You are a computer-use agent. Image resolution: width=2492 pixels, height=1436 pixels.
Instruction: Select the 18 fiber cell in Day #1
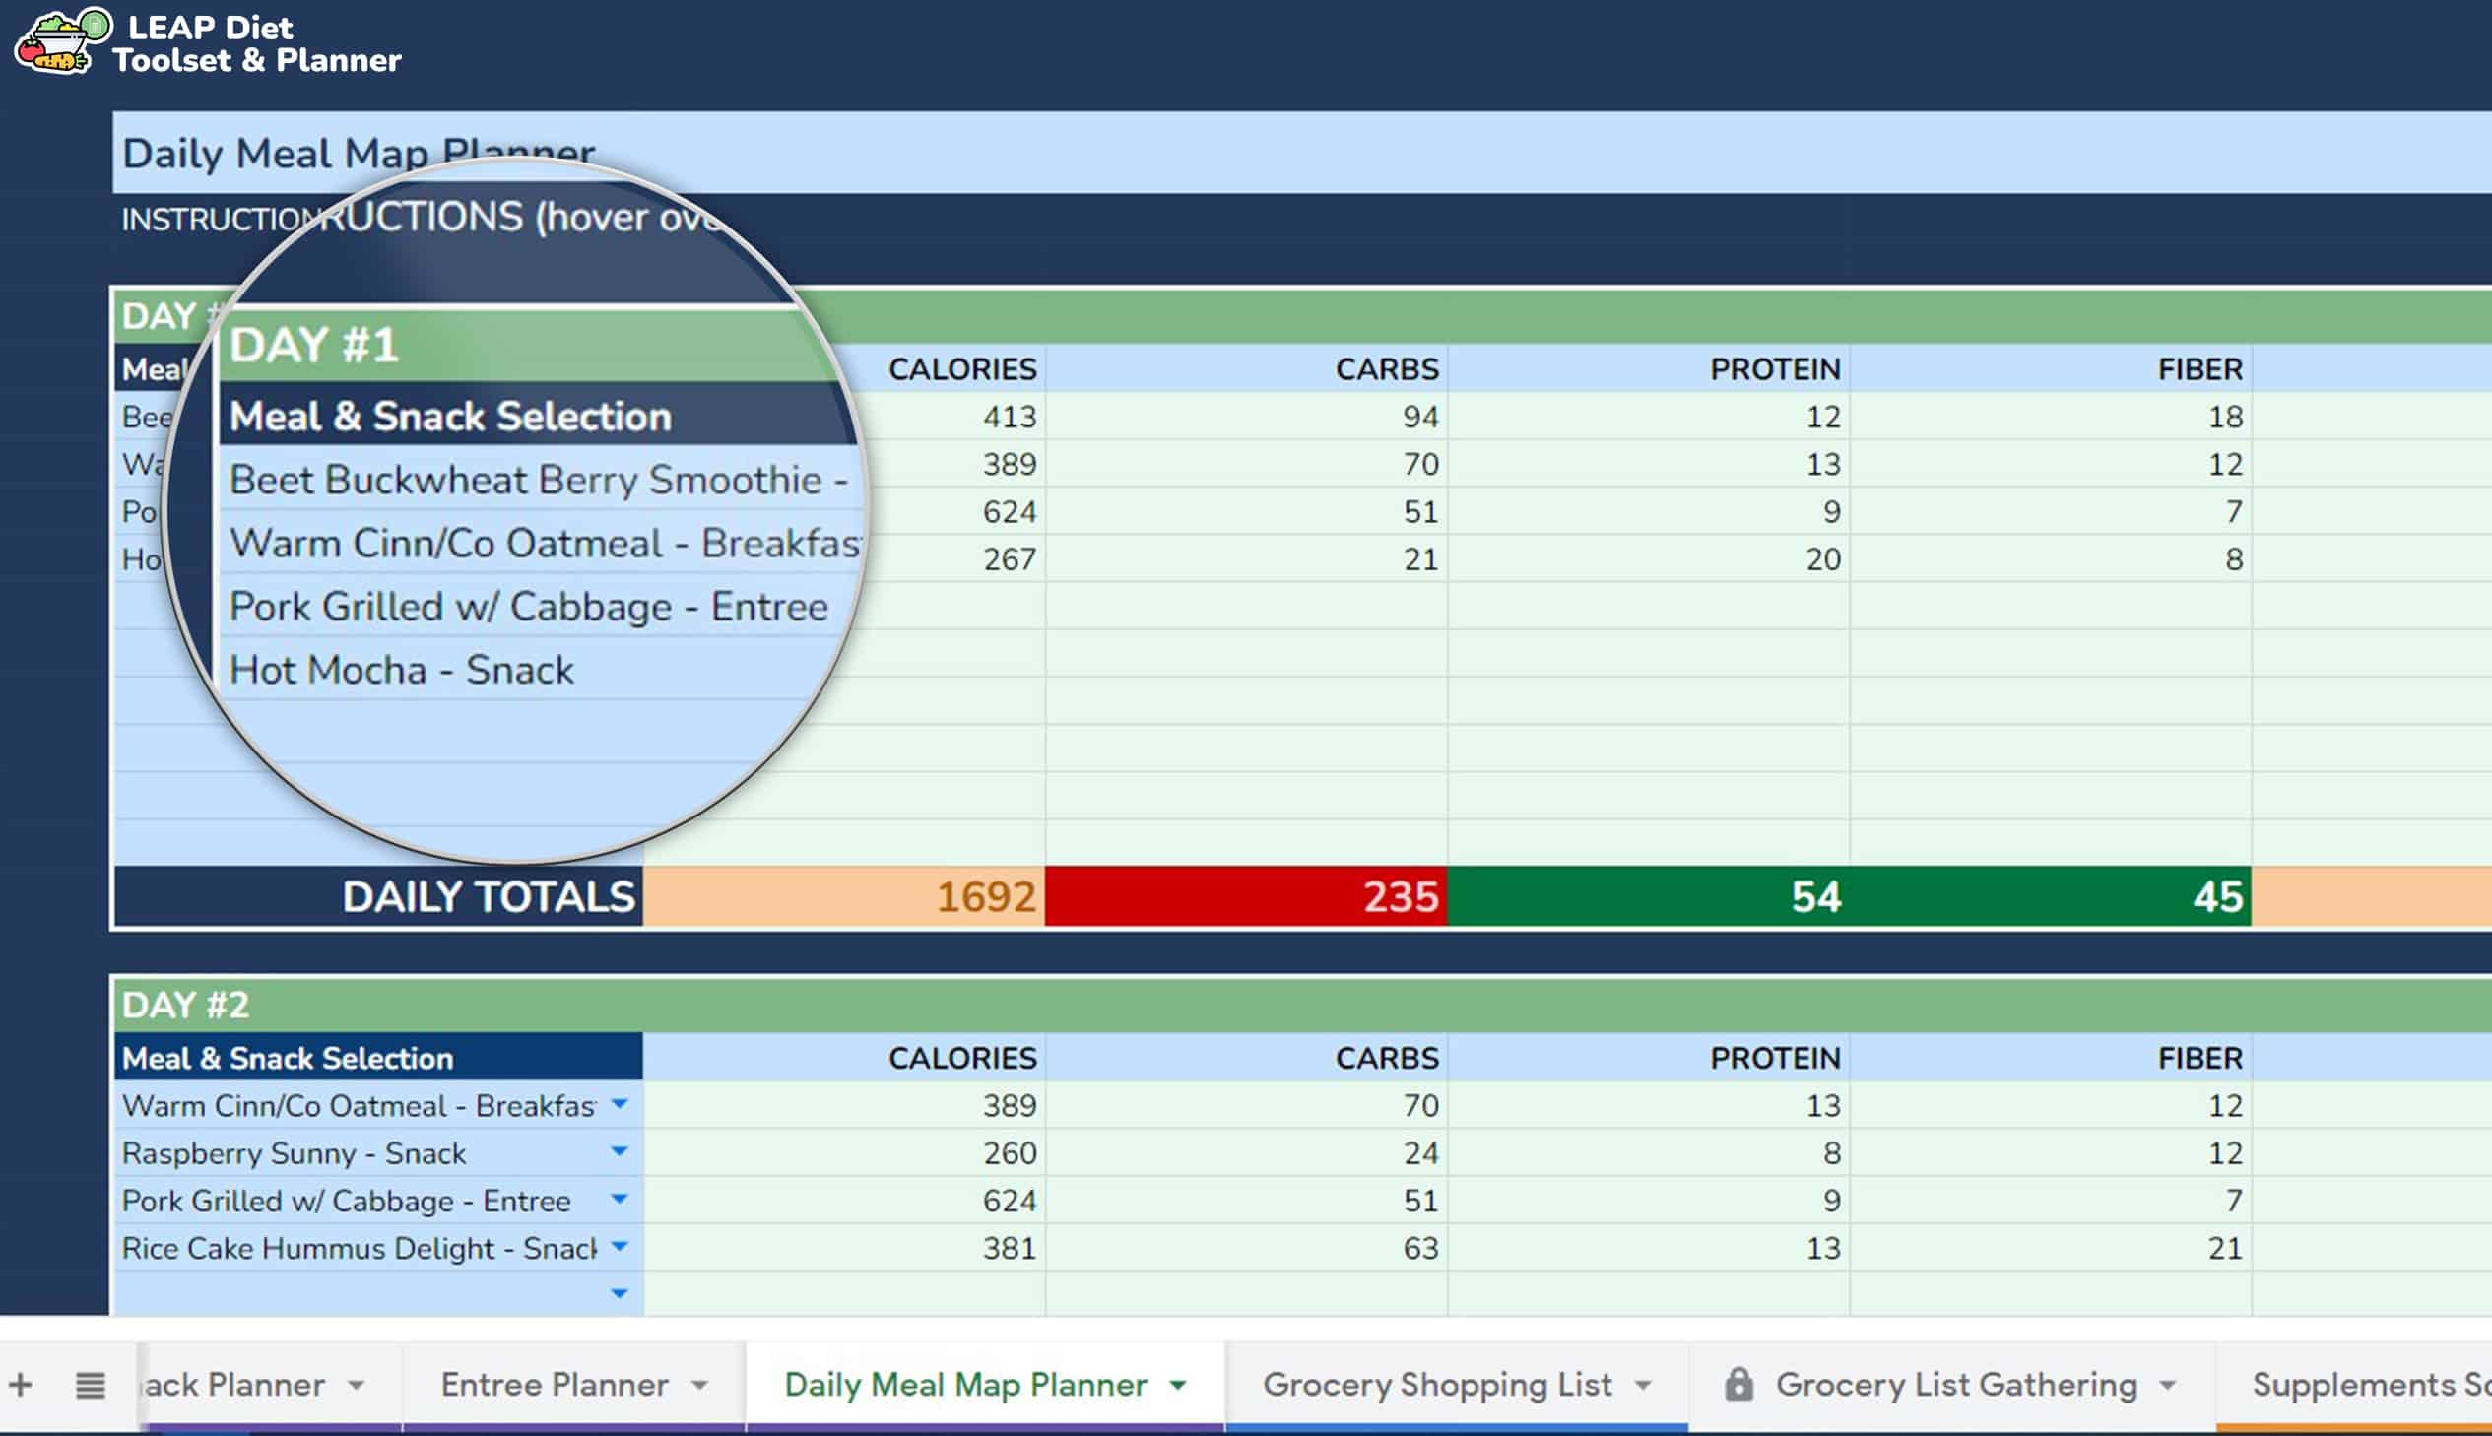pyautogui.click(x=2051, y=417)
